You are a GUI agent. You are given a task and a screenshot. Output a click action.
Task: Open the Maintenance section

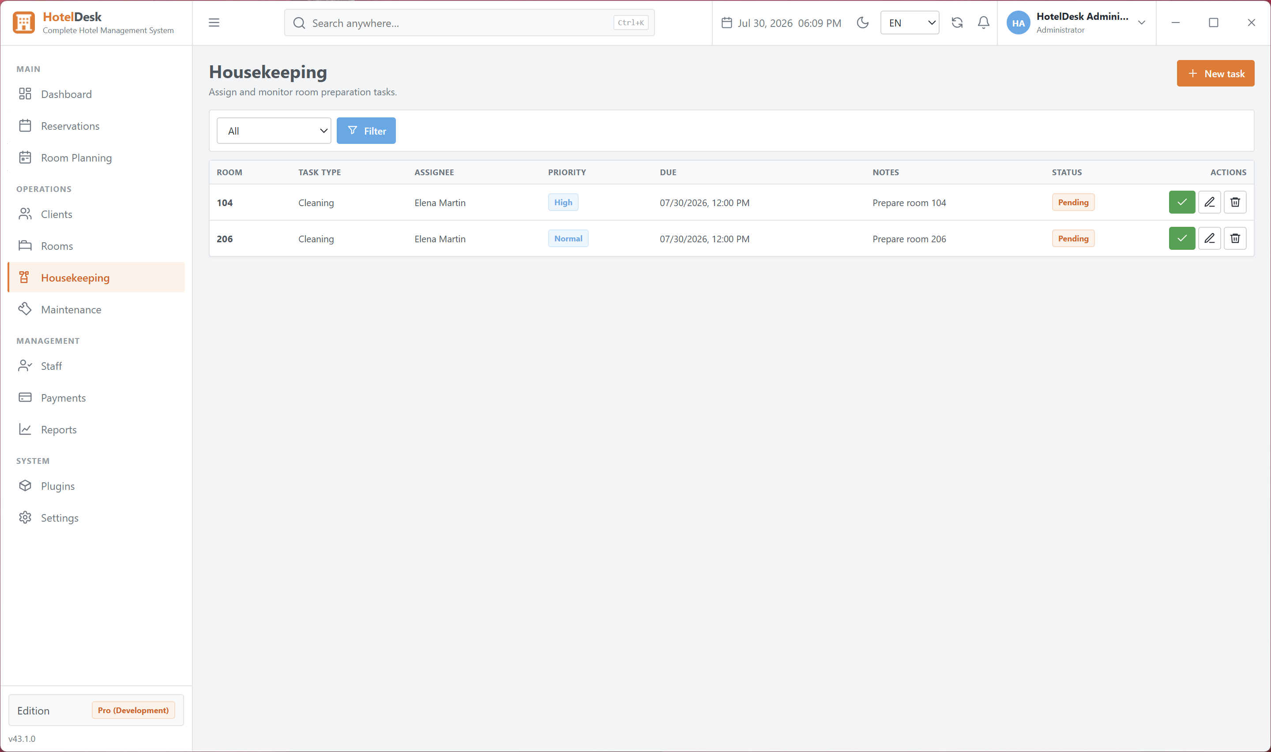96,310
